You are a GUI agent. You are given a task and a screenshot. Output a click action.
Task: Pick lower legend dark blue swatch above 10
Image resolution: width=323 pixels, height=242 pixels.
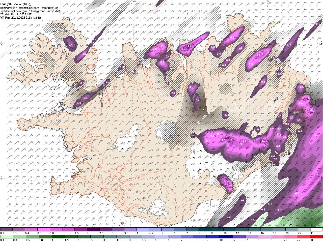tap(225, 236)
